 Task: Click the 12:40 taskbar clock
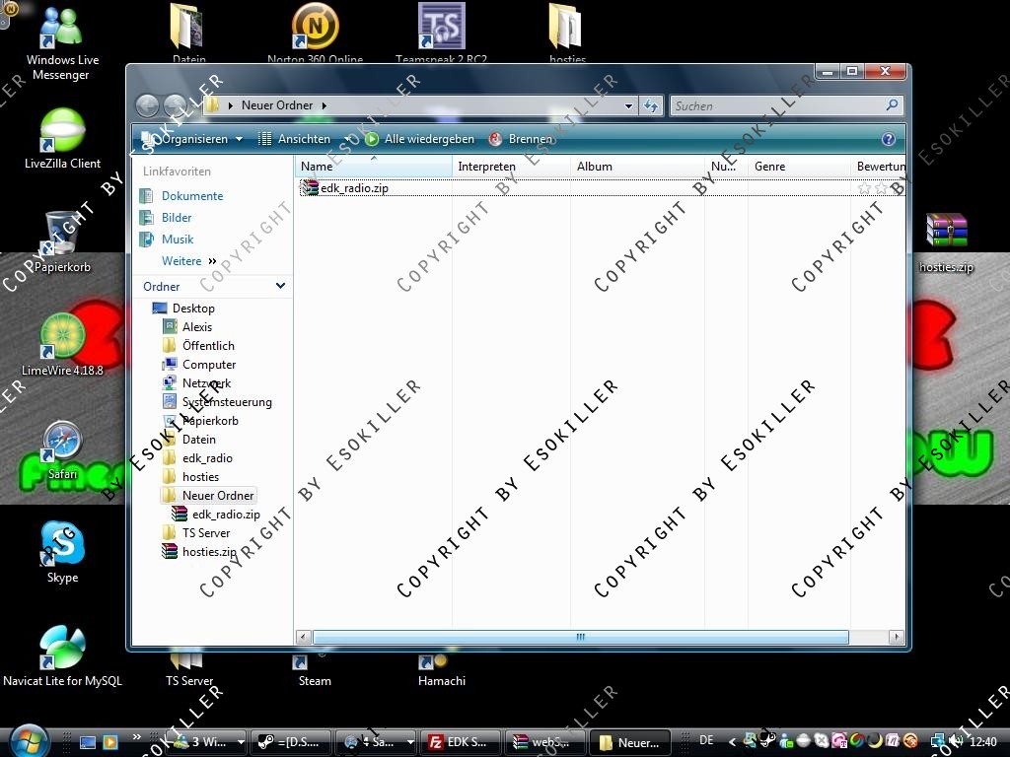pyautogui.click(x=983, y=741)
